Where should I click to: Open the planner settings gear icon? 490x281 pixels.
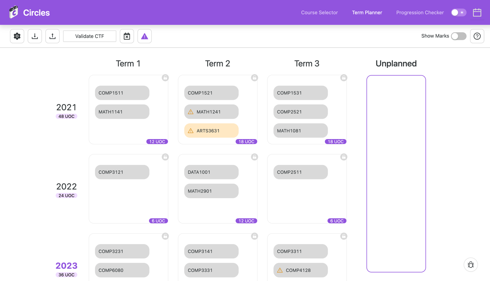[x=17, y=36]
